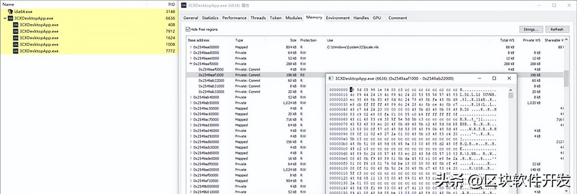Switch to the Statistics tab
The height and width of the screenshot is (194, 577).
click(x=210, y=18)
